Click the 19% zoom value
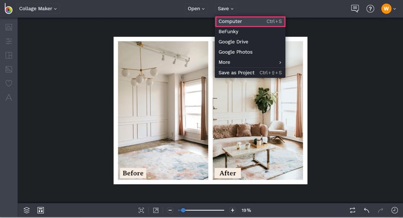The height and width of the screenshot is (218, 403). coord(246,210)
